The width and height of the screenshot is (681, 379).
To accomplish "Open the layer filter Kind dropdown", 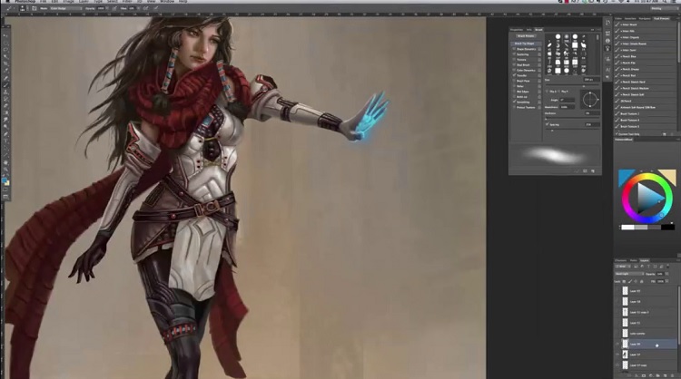I will point(622,267).
